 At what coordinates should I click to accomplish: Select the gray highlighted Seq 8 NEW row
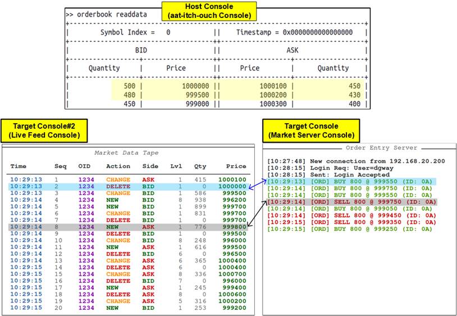pos(128,226)
